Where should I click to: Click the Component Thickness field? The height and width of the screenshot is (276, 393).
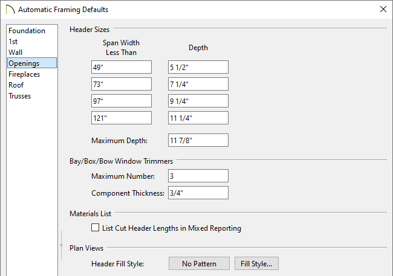198,193
